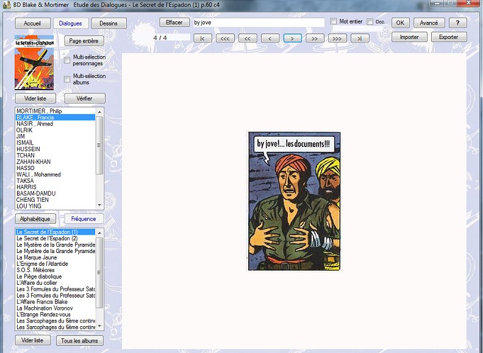The width and height of the screenshot is (483, 353).
Task: Jump back with the <<< button
Action: (225, 38)
